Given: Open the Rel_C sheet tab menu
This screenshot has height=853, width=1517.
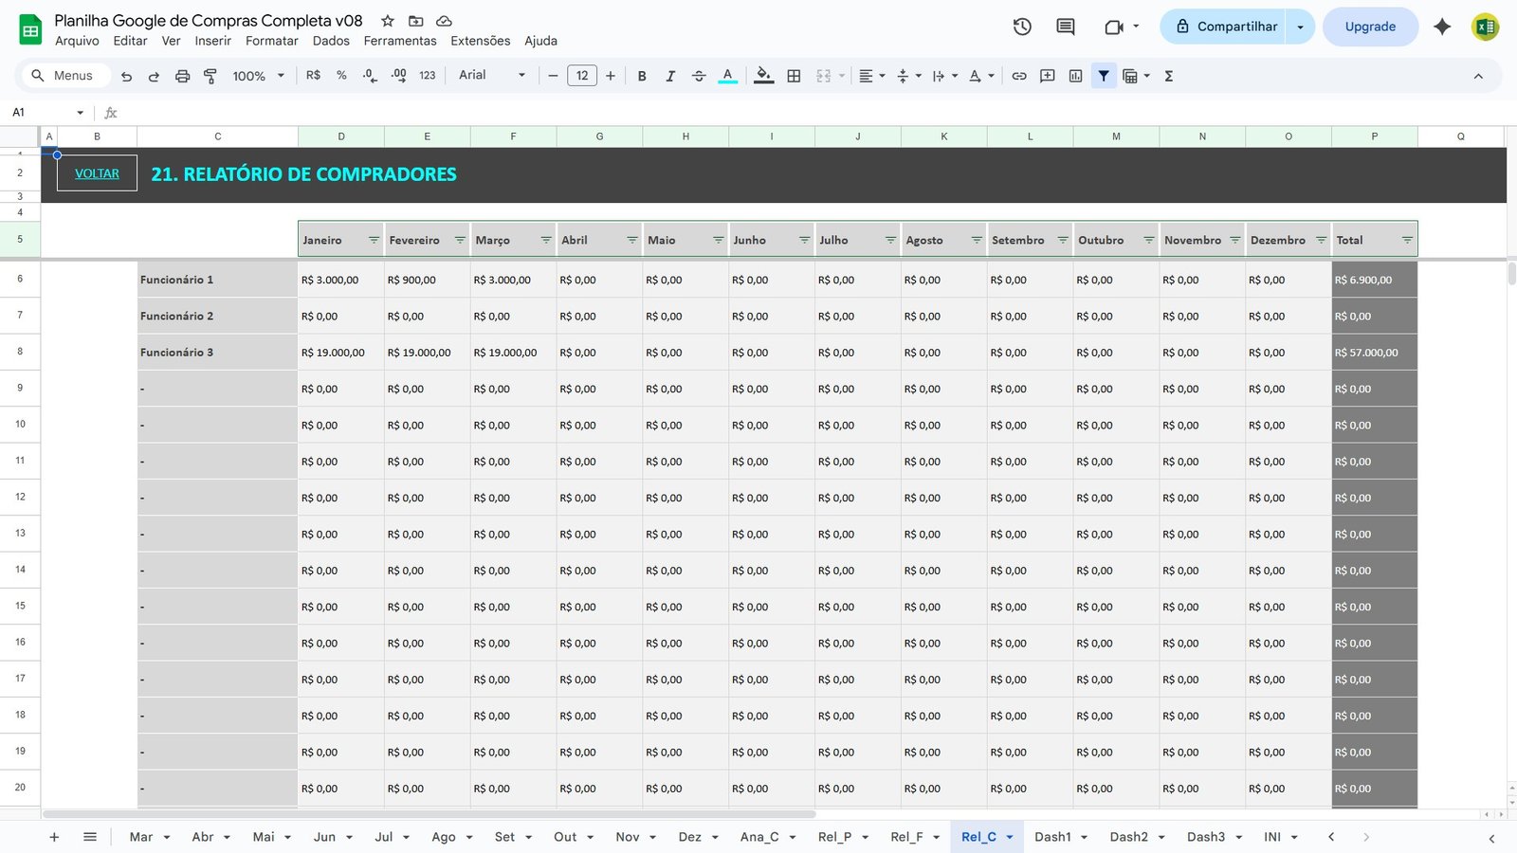Looking at the screenshot, I should [x=1009, y=837].
